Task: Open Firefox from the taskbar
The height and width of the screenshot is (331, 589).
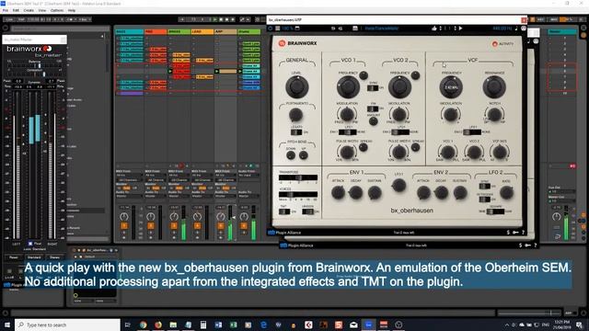Action: [x=158, y=325]
